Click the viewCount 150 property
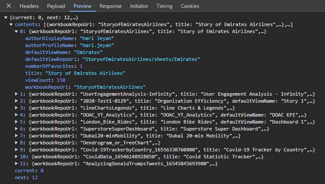Screen dimensions: 325x184 (x=45, y=80)
